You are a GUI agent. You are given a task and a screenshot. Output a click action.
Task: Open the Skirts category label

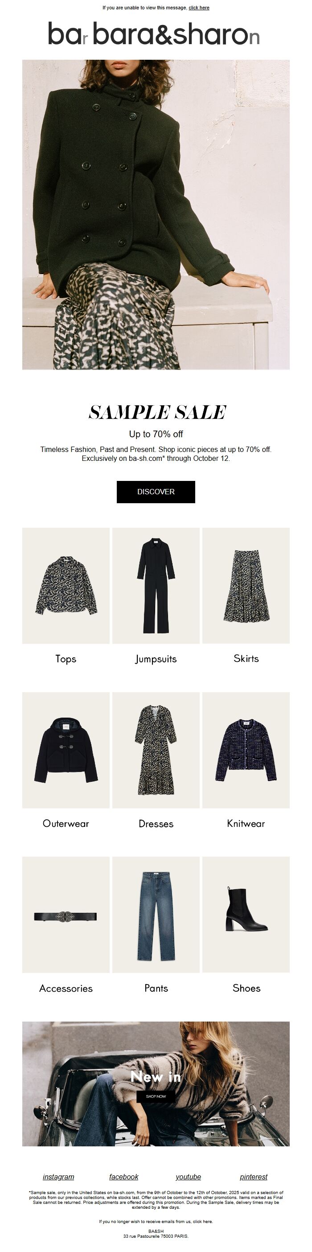point(246,659)
